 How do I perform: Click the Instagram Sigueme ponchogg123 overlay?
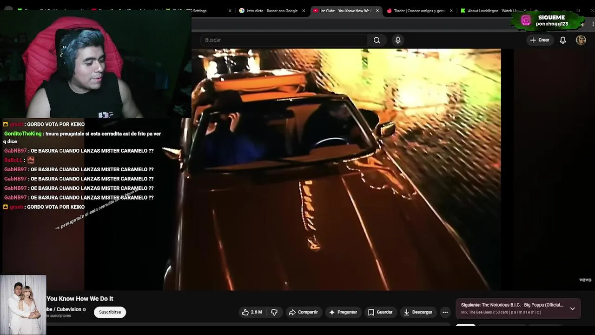pos(547,20)
